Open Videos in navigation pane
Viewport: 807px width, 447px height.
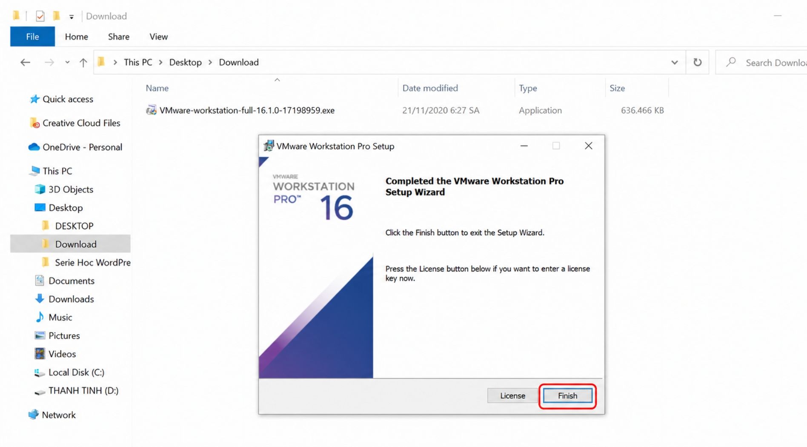62,354
